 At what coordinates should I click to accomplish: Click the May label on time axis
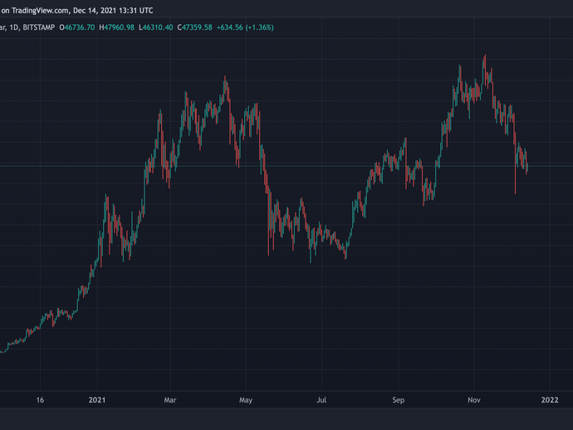[246, 400]
